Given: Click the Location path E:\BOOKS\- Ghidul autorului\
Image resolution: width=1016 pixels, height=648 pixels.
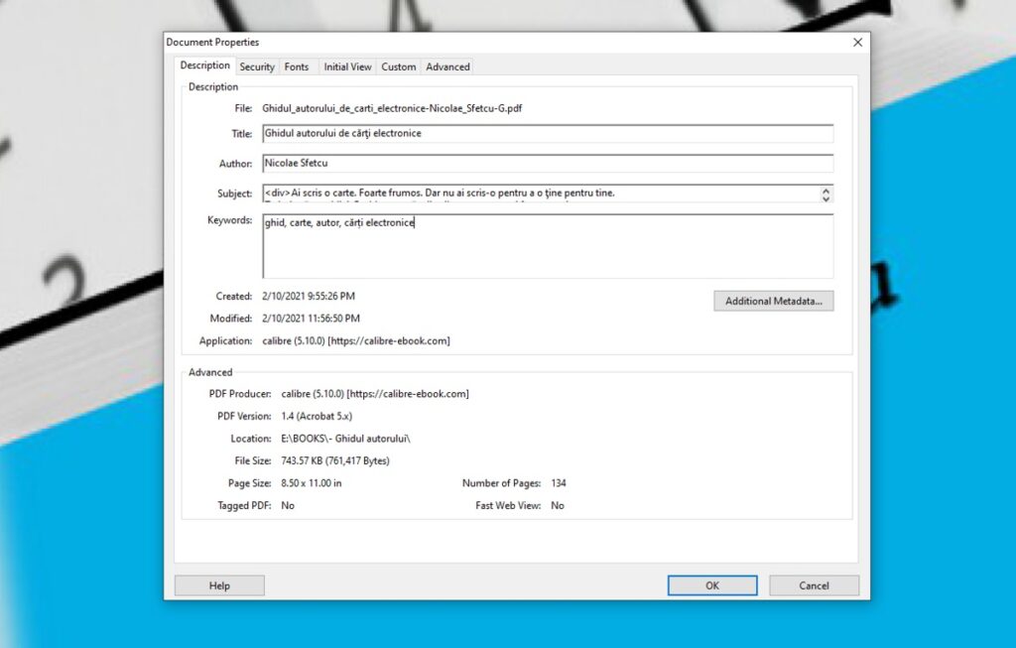Looking at the screenshot, I should click(x=345, y=439).
